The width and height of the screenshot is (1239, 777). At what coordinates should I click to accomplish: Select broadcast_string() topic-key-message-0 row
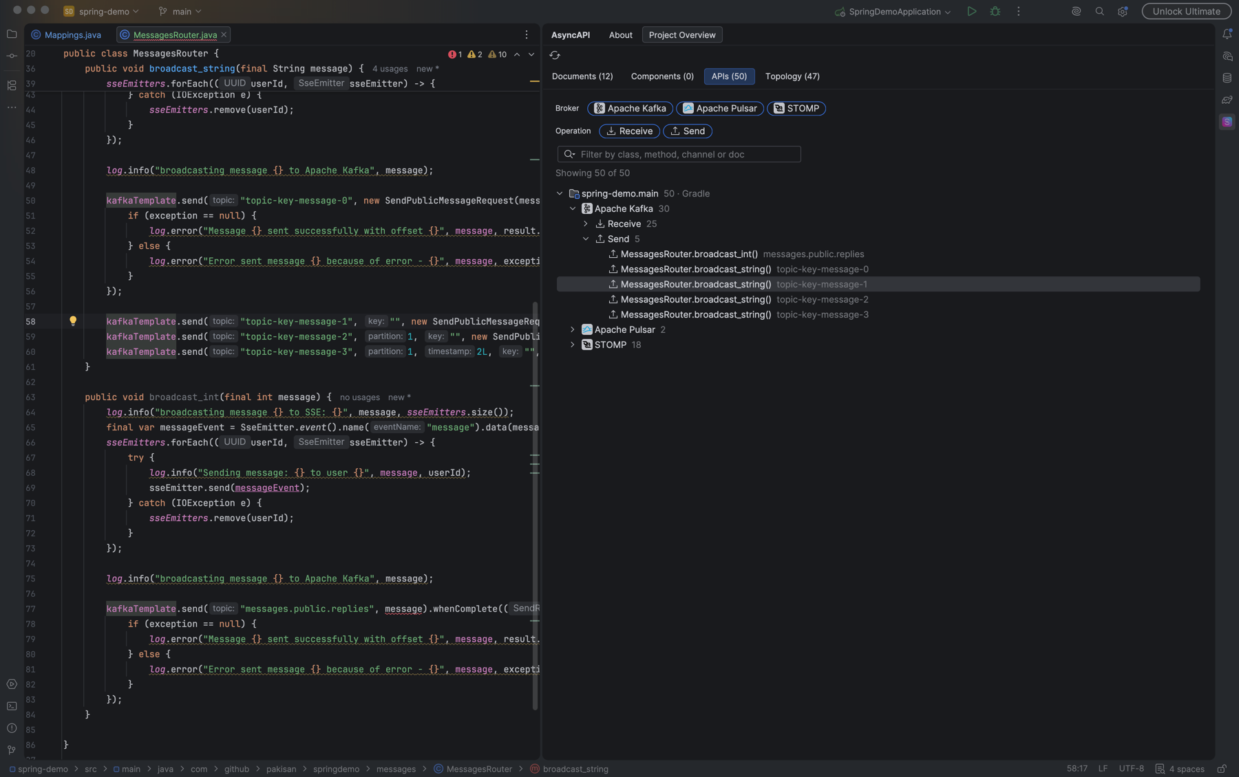[878, 270]
